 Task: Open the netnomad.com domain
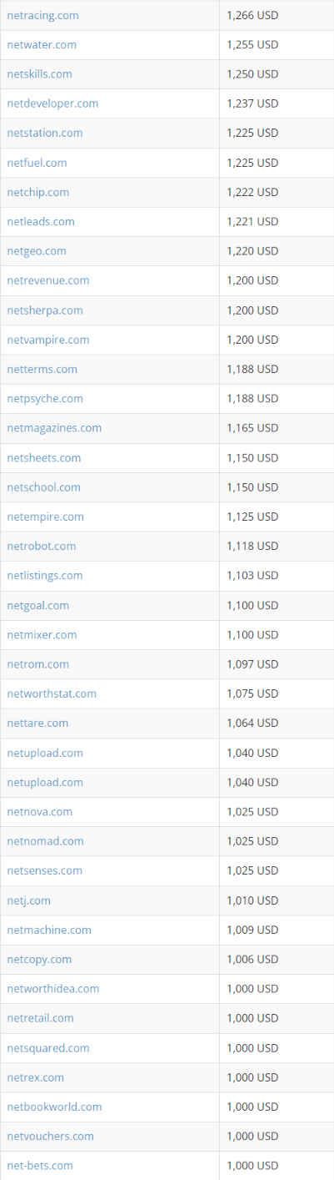click(45, 841)
